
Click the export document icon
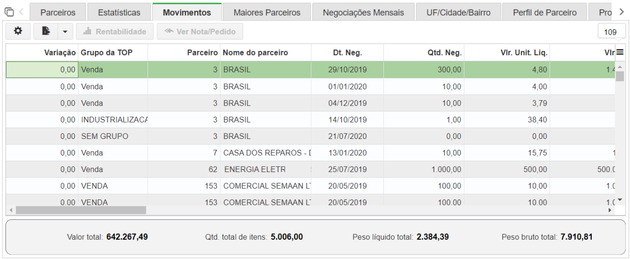(46, 31)
